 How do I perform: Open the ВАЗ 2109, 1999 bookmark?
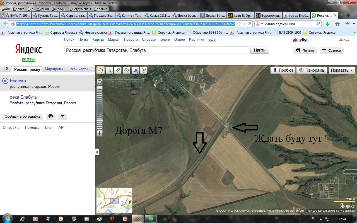coord(287,33)
